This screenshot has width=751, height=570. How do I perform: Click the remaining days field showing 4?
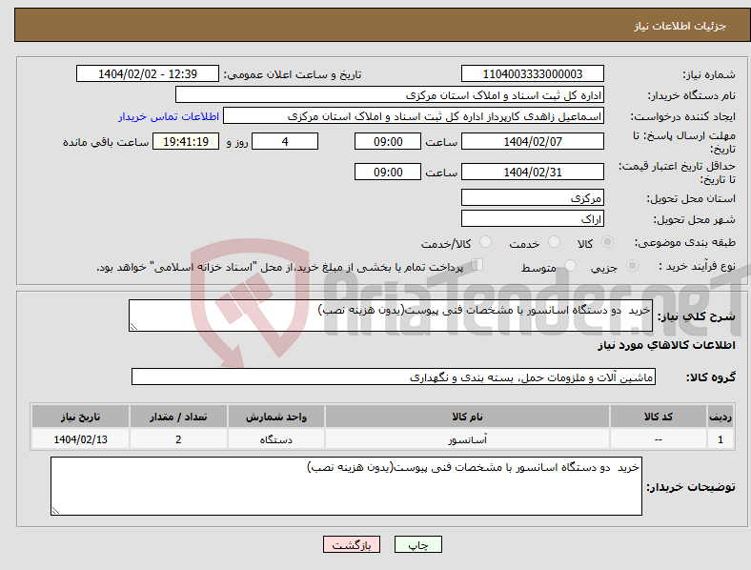285,141
